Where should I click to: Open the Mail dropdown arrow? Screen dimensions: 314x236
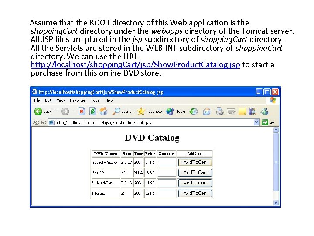[212, 111]
